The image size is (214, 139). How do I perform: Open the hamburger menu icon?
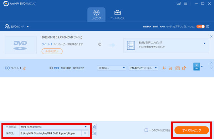(x=185, y=4)
